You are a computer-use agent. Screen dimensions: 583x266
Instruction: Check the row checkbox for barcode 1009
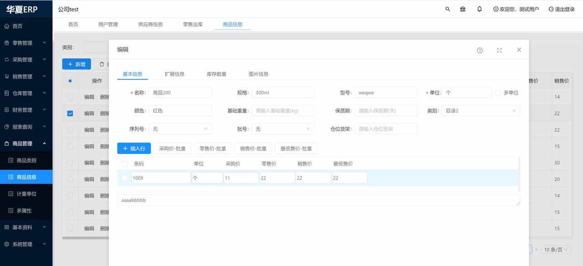click(124, 178)
